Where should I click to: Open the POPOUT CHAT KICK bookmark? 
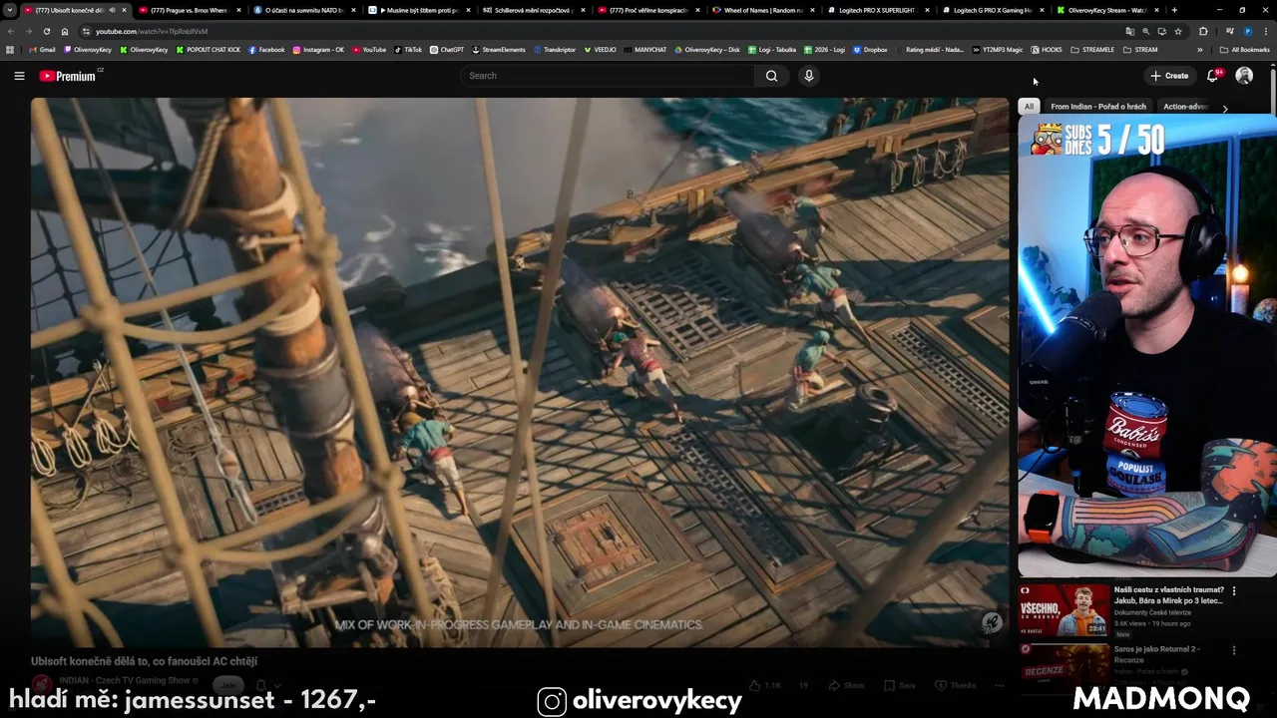point(209,49)
